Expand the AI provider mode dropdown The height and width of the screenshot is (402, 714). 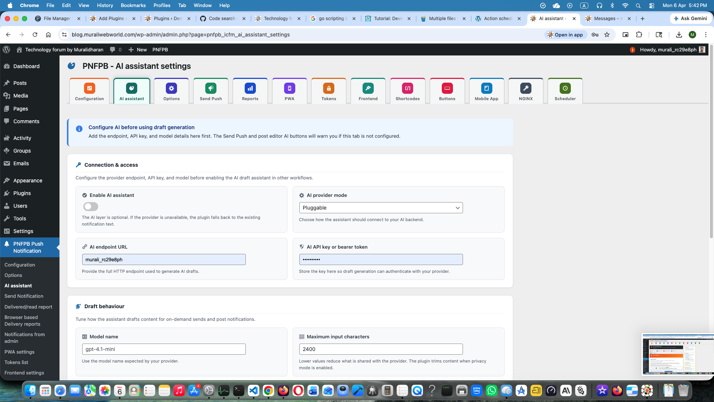(x=381, y=208)
